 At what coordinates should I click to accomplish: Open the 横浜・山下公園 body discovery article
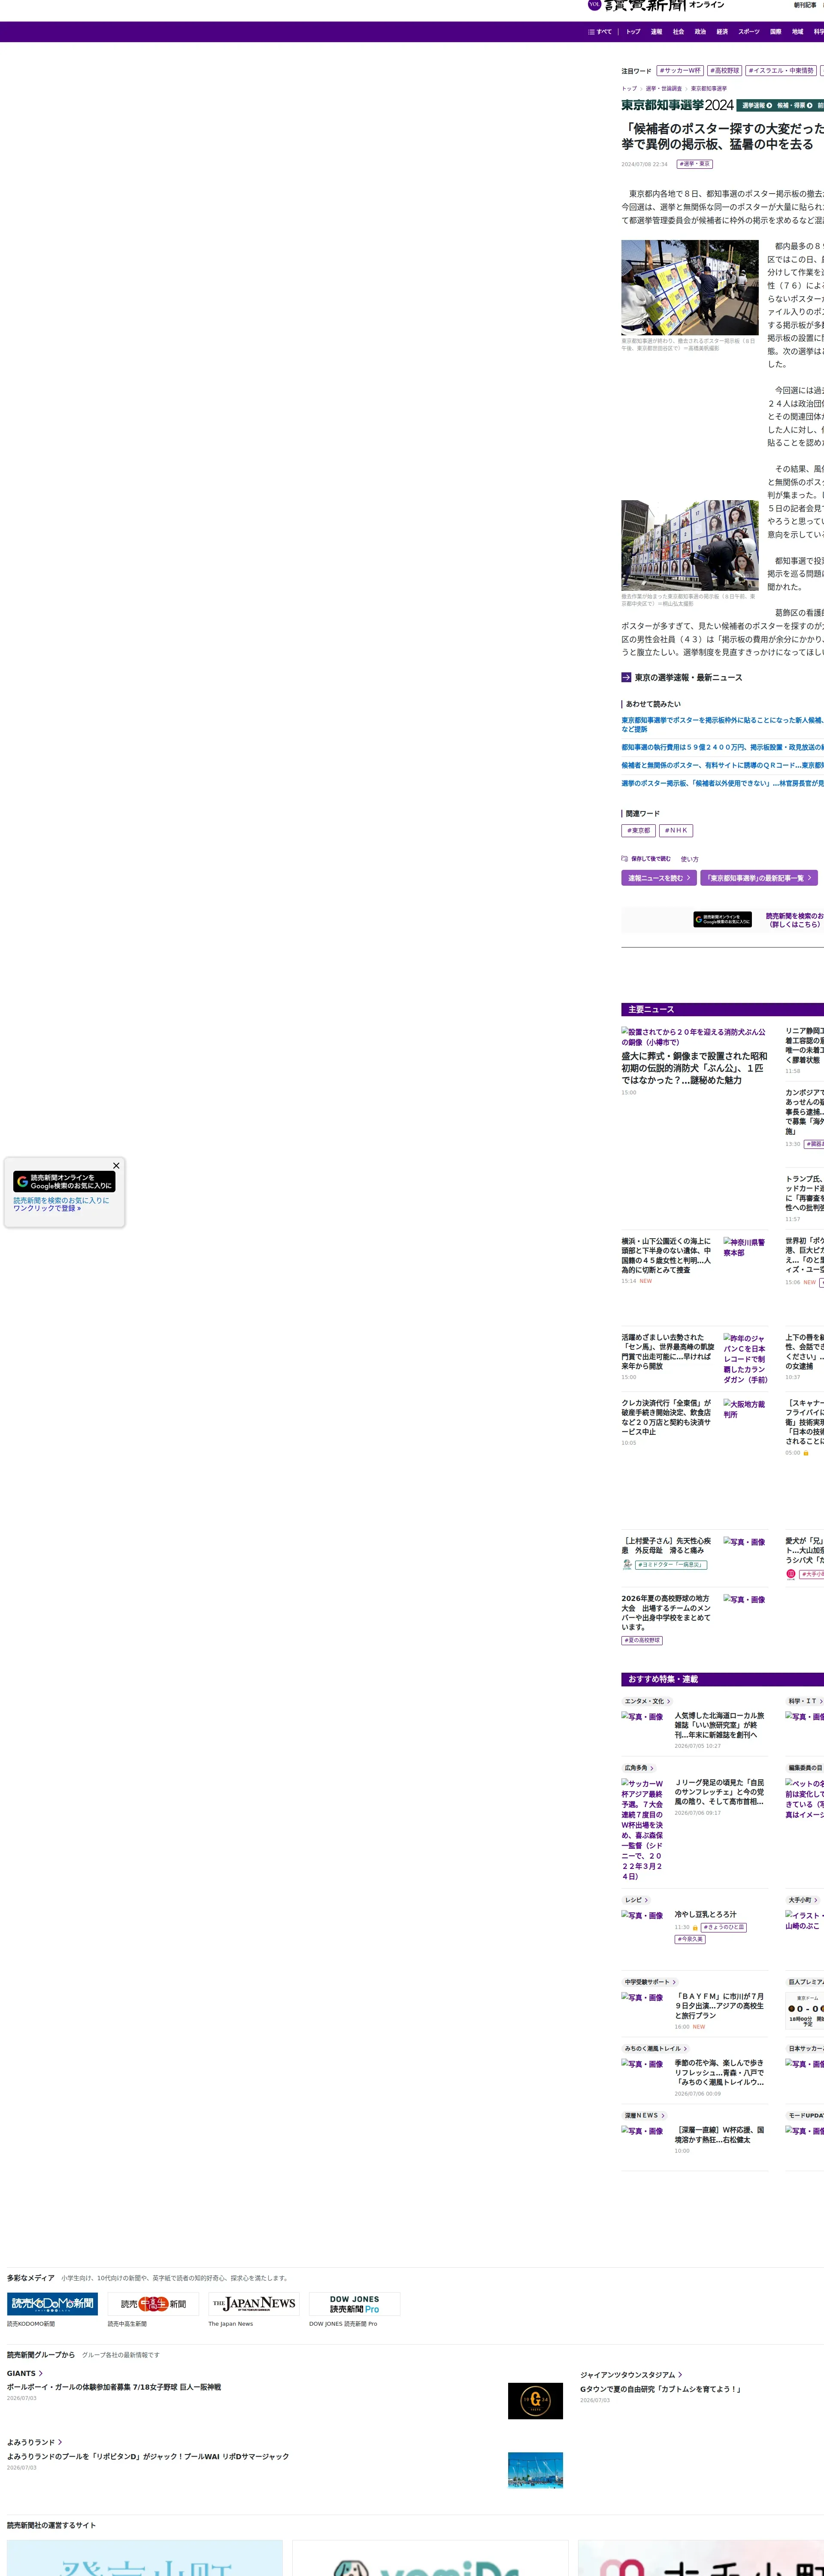(666, 1255)
